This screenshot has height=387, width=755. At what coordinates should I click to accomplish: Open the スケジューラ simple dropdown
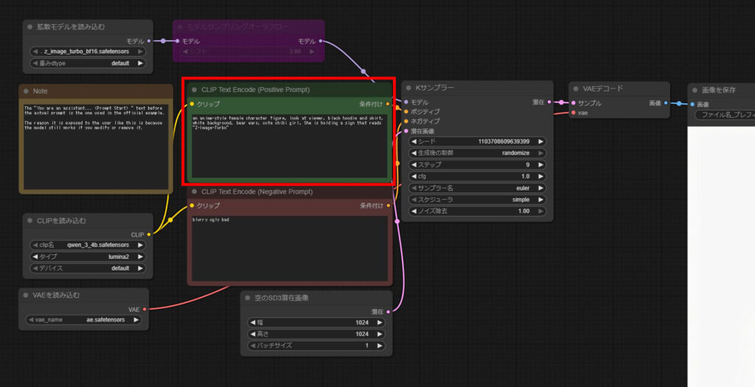coord(477,200)
